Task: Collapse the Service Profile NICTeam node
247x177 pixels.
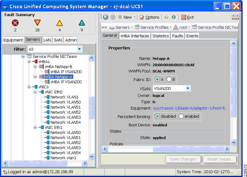Action: (x=23, y=56)
